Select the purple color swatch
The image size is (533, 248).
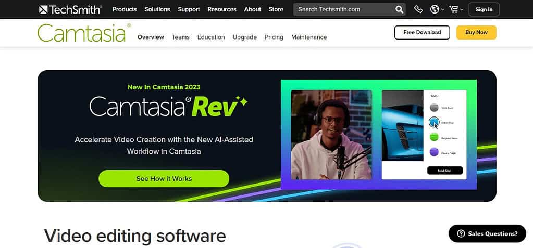pyautogui.click(x=433, y=152)
